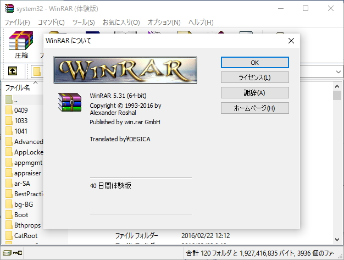The width and height of the screenshot is (344, 260).
Task: Open the ツール(S) menu
Action: coord(84,23)
